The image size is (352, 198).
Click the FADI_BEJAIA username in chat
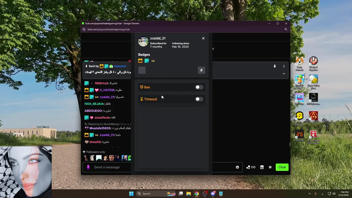[x=94, y=104]
